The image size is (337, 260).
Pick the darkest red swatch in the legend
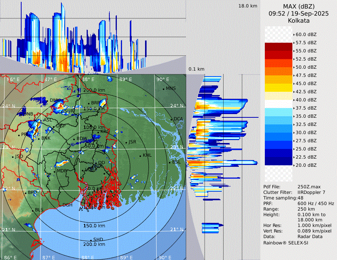[x=278, y=46]
